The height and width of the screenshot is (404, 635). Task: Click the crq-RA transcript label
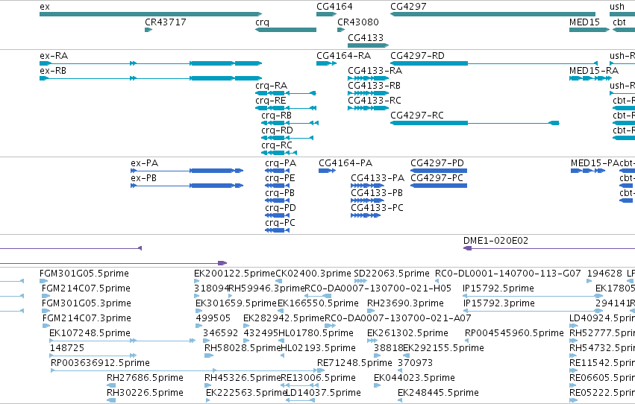[x=272, y=86]
